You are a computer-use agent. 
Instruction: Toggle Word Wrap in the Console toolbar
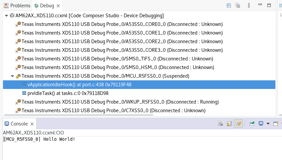pos(238,123)
